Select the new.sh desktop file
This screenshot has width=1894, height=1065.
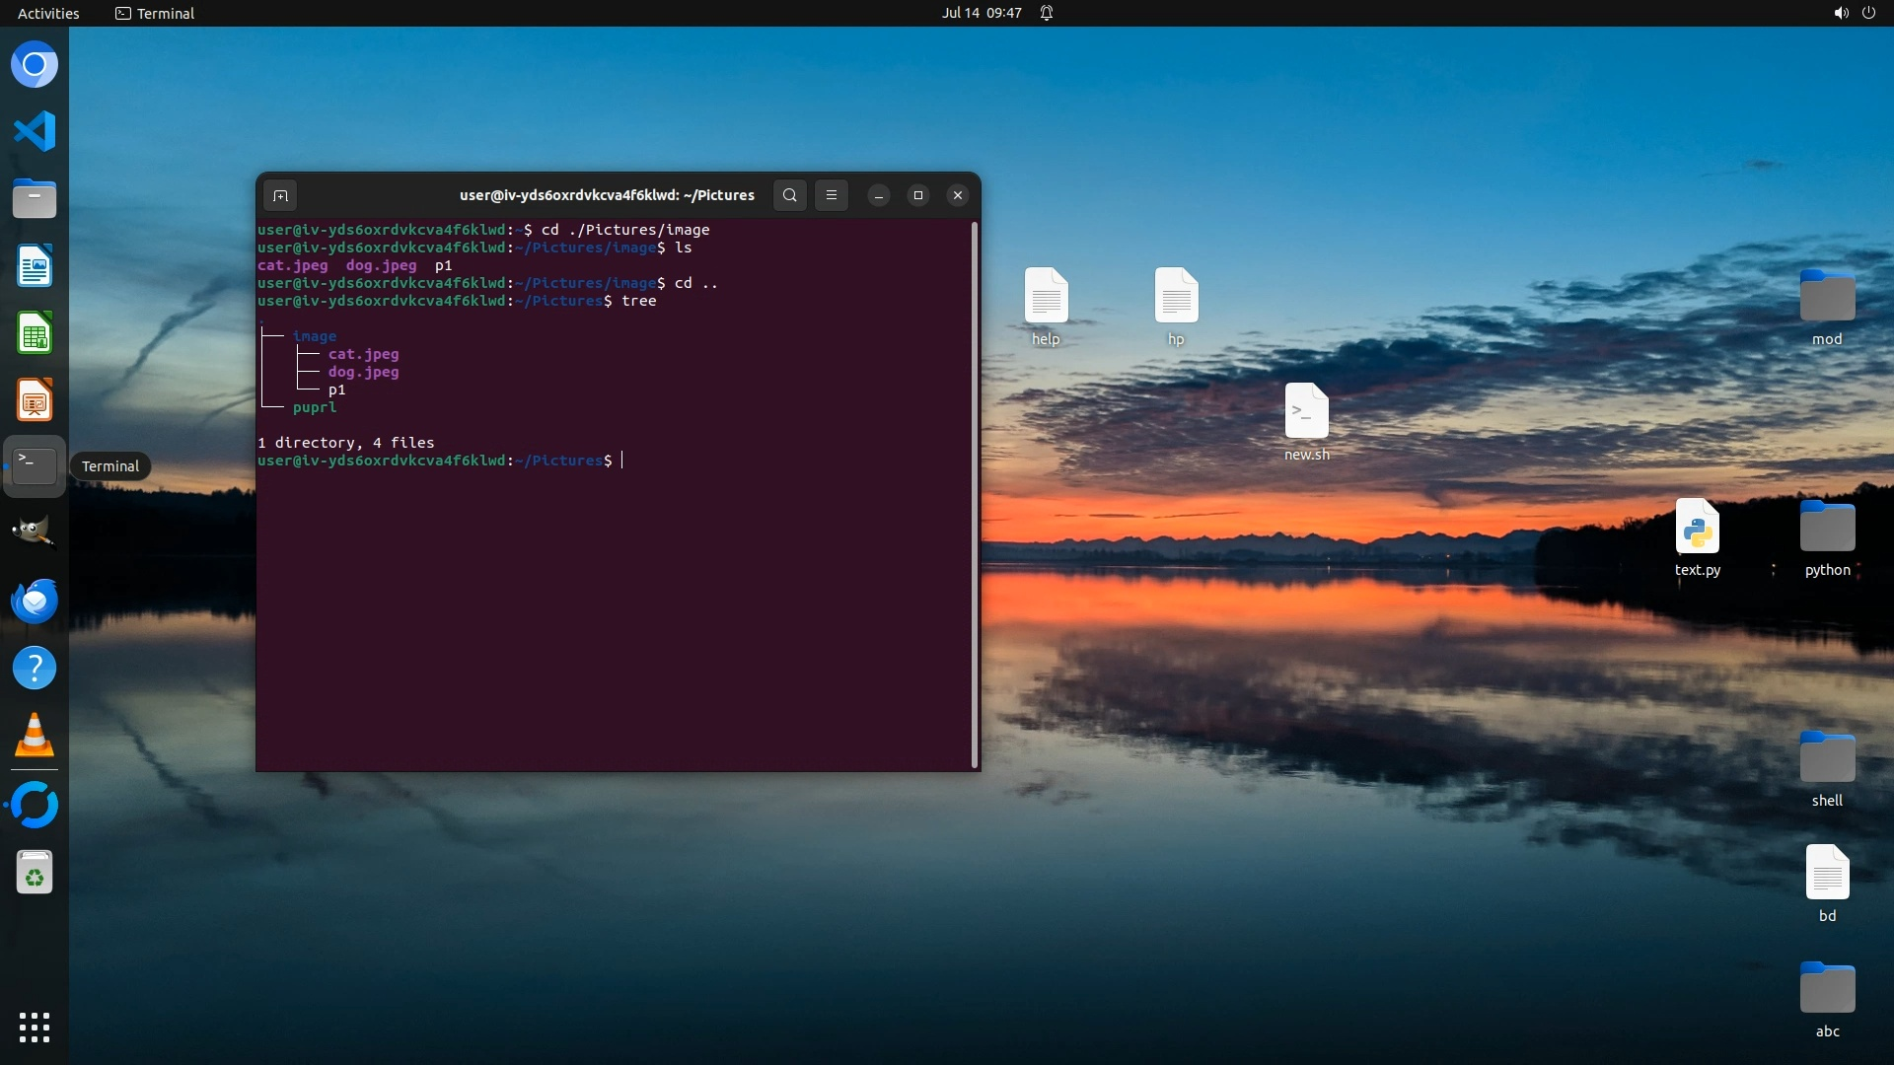(1306, 412)
